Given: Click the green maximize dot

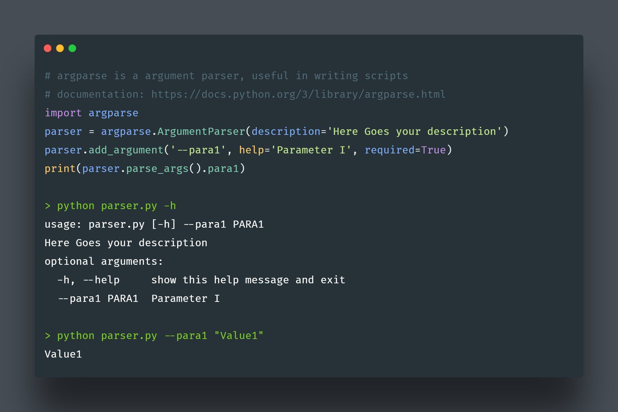Looking at the screenshot, I should tap(72, 48).
